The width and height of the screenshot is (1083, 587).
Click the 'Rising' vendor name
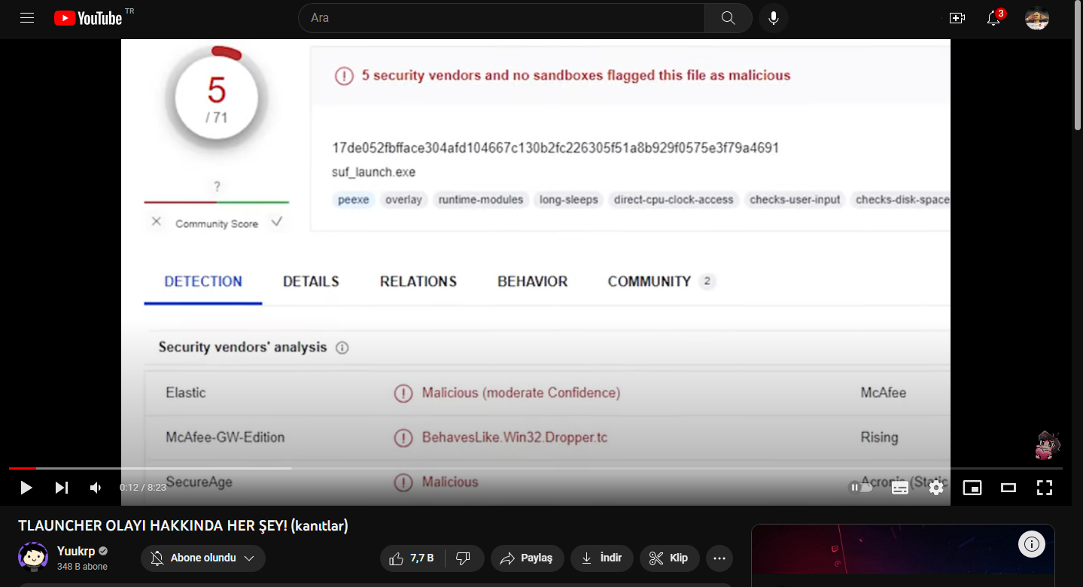[880, 437]
